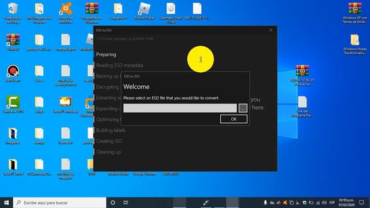The image size is (370, 208).
Task: Open the Windows Start menu
Action: click(x=6, y=203)
